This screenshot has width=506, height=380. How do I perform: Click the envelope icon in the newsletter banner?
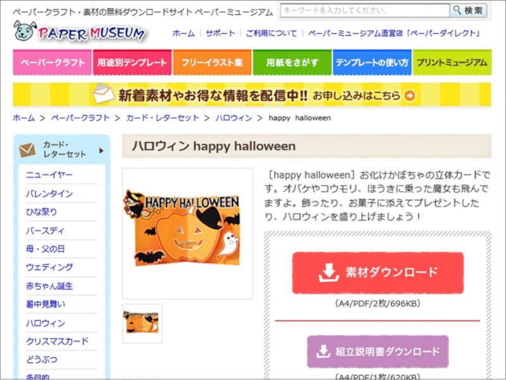(x=102, y=96)
